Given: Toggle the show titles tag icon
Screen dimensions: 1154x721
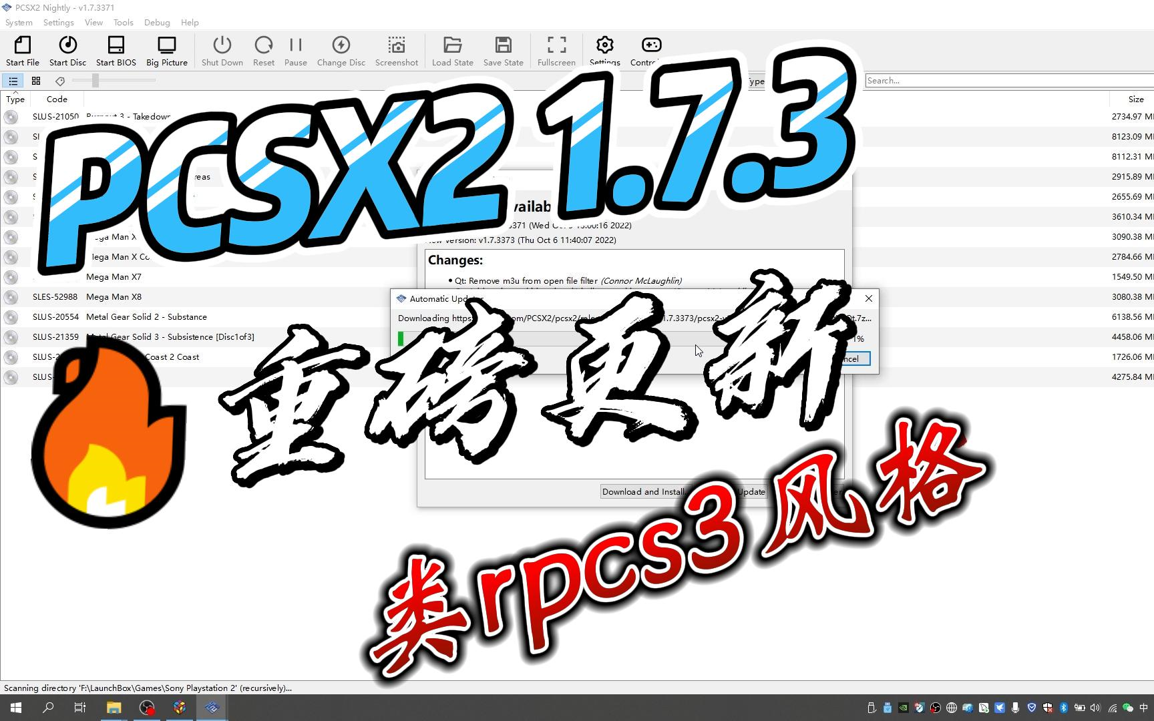Looking at the screenshot, I should (x=60, y=81).
